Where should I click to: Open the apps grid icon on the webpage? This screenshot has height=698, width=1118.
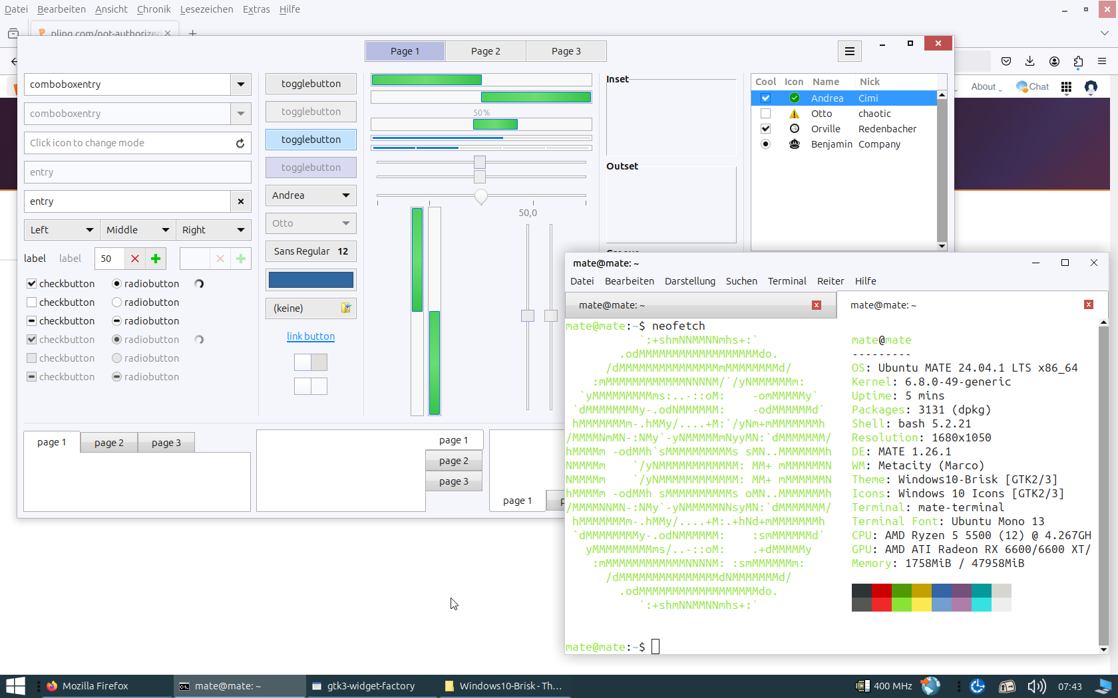click(x=1066, y=87)
